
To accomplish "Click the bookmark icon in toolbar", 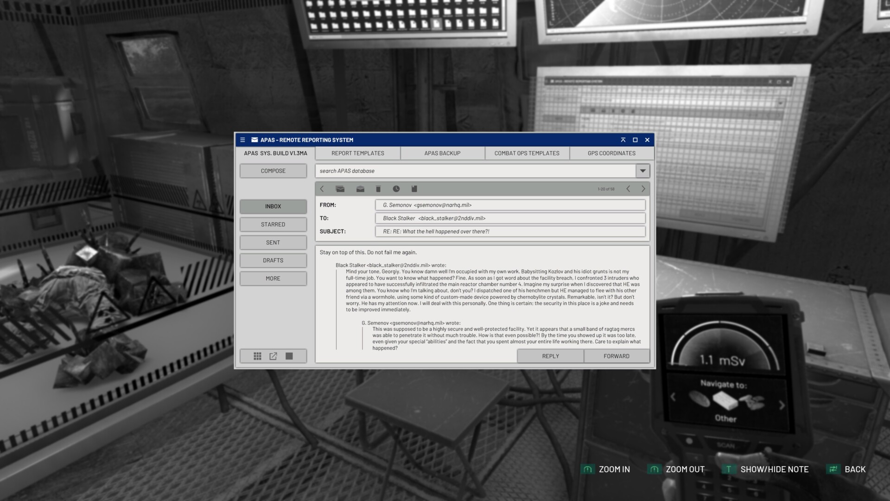I will (414, 189).
